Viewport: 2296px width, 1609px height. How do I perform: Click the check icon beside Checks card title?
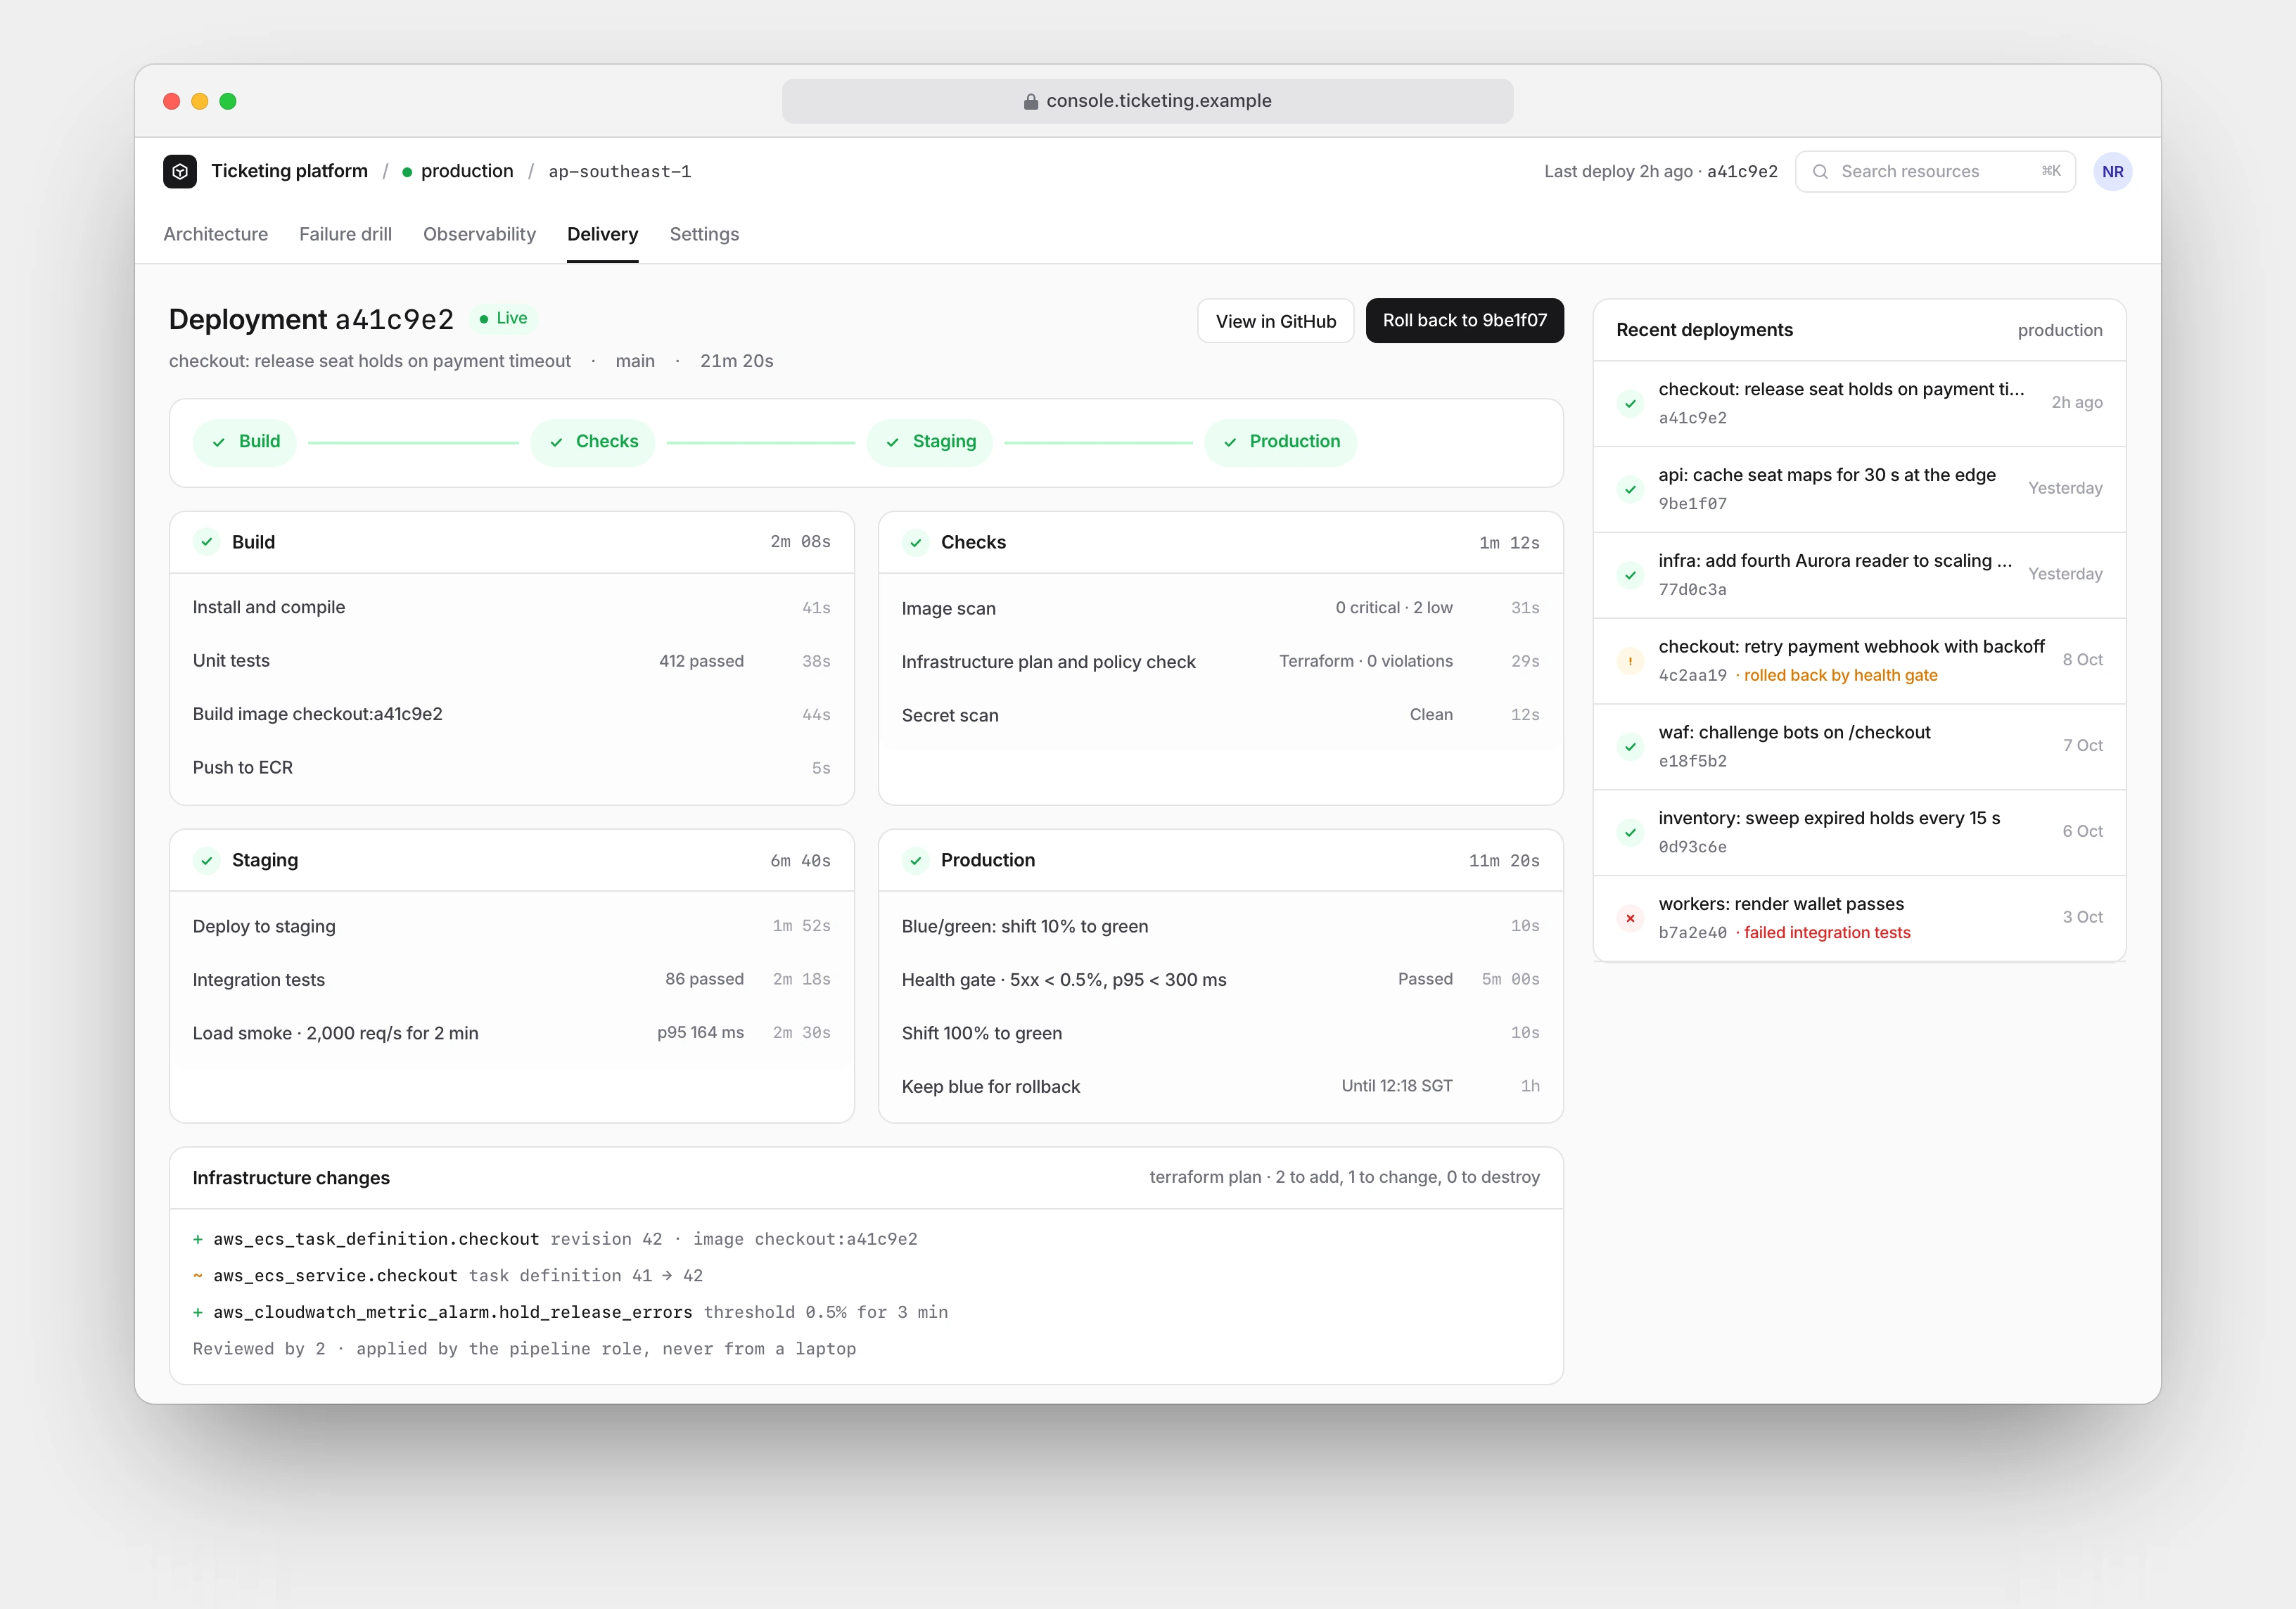point(916,543)
